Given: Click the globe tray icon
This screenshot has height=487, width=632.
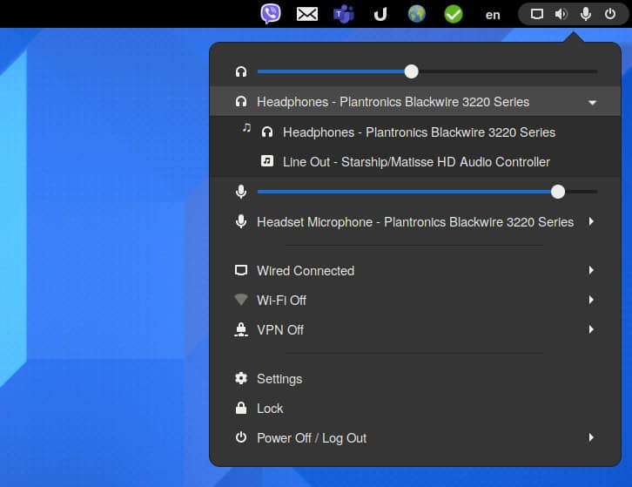Looking at the screenshot, I should pos(417,14).
